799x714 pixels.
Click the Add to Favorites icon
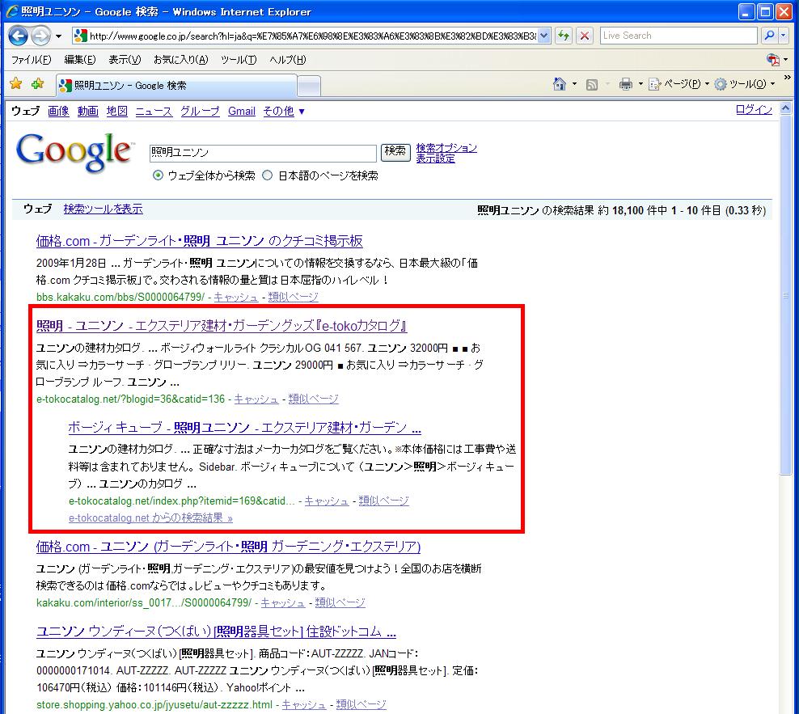[x=37, y=84]
